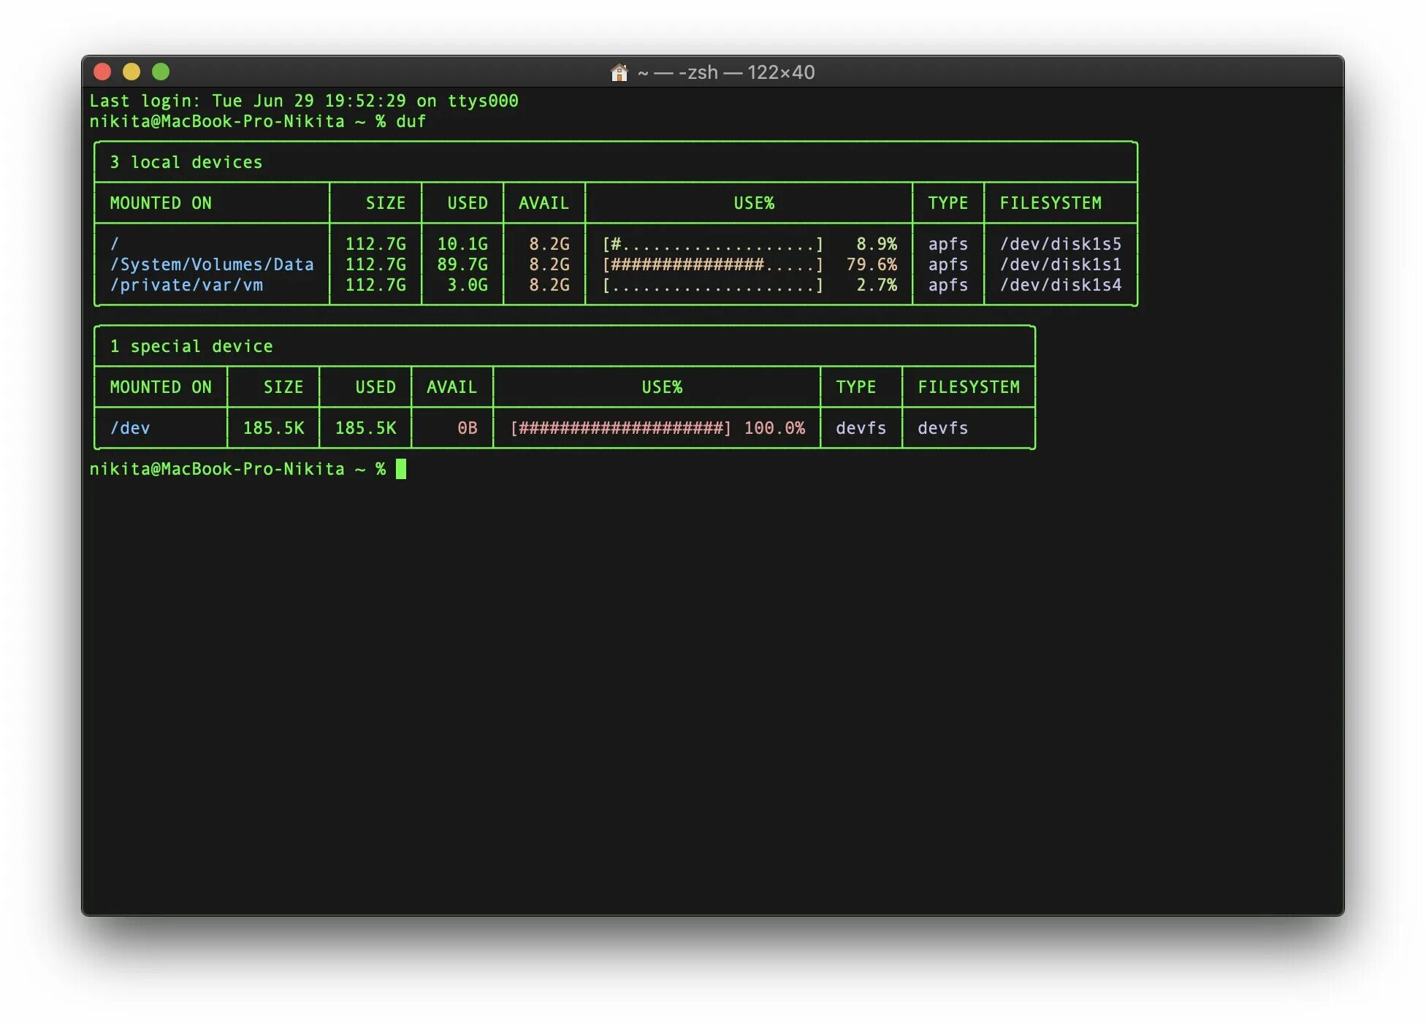Click the terminal cursor block at prompt
Screen dimensions: 1426x1024
click(x=400, y=469)
